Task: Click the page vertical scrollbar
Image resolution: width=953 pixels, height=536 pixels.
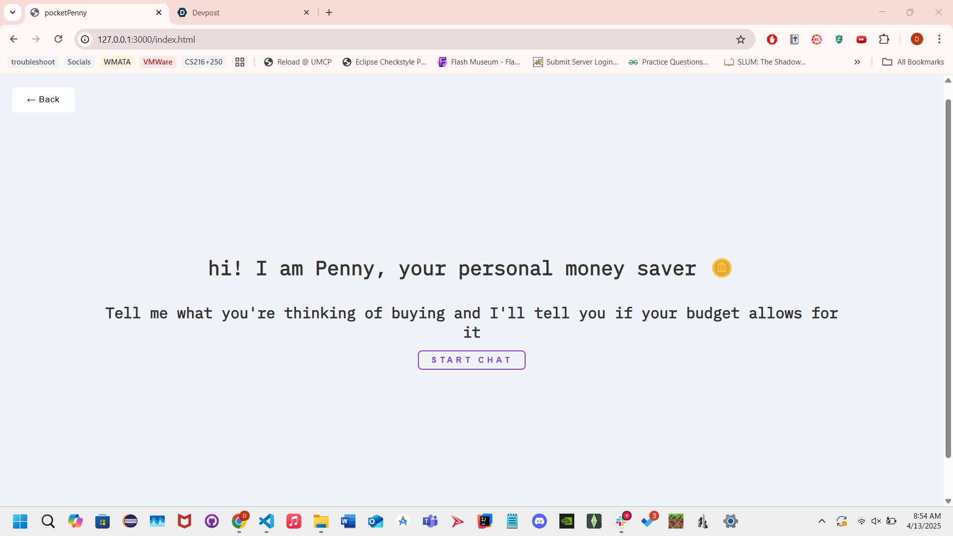Action: (x=948, y=278)
